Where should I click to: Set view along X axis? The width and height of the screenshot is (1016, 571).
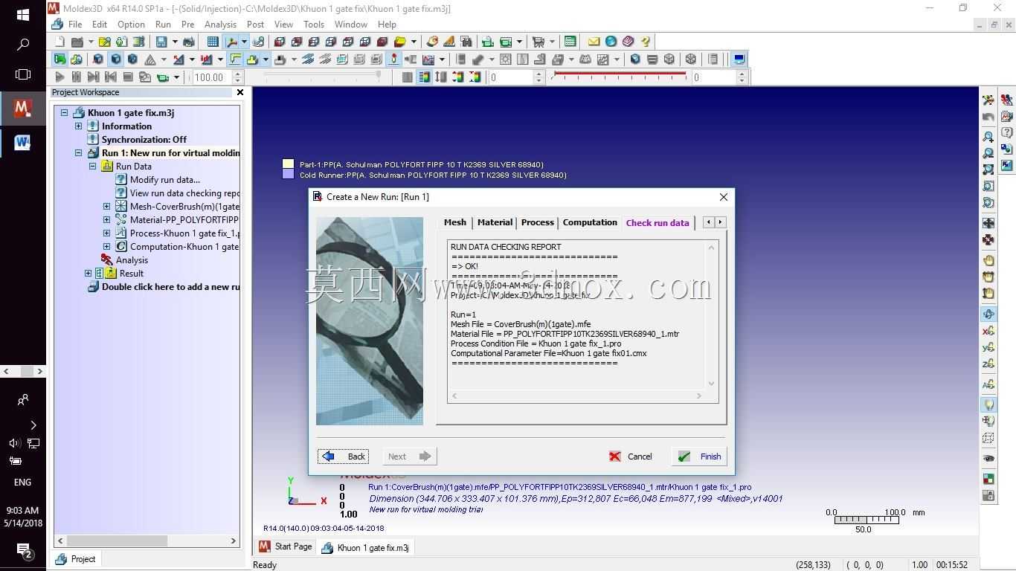988,331
